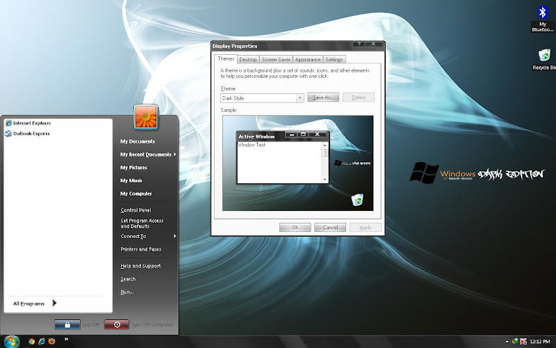
Task: Click the Recycle Bin in sample preview
Action: (x=357, y=200)
